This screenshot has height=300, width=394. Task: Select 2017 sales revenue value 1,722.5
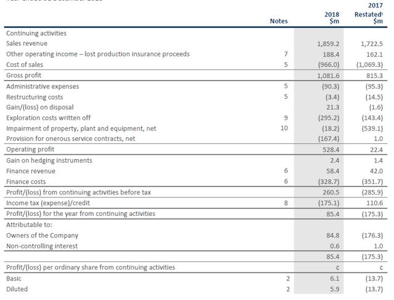[372, 44]
